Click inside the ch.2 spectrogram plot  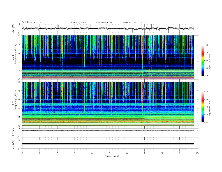point(108,104)
